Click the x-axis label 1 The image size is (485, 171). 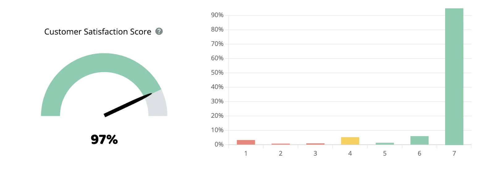[x=246, y=153]
